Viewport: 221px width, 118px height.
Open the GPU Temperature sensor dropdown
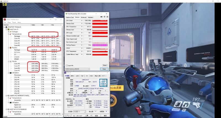click(82, 27)
